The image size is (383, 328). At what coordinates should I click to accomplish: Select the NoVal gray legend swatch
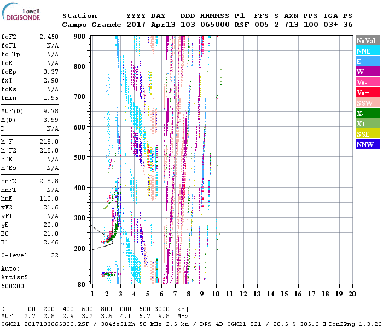tap(367, 40)
